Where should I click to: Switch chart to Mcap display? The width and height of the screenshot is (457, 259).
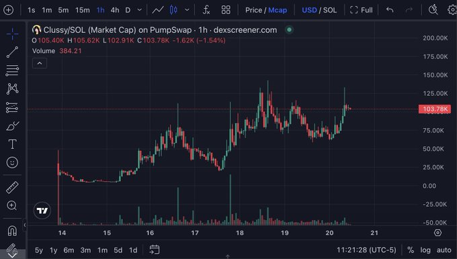(x=278, y=10)
